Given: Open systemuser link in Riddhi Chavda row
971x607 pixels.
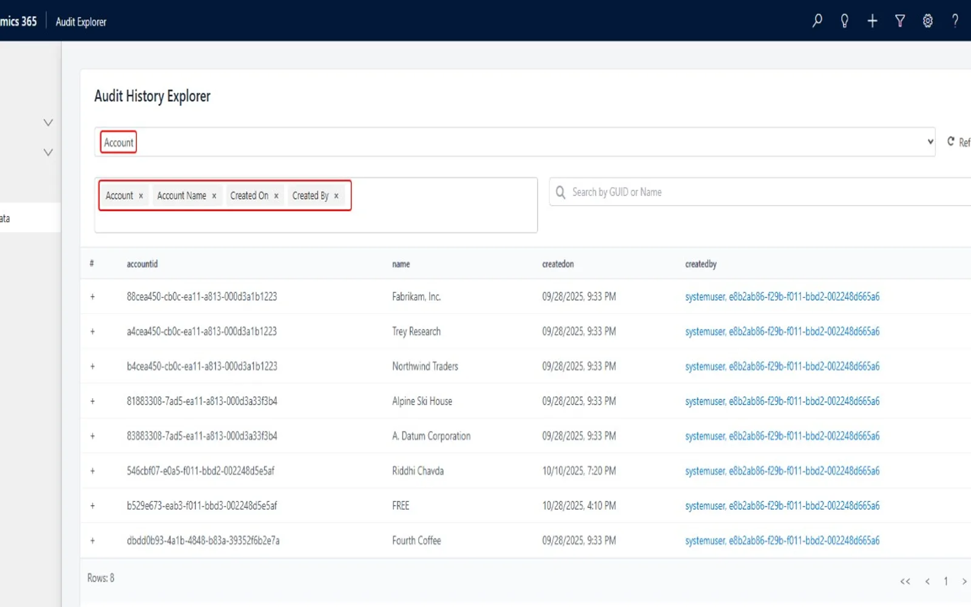Looking at the screenshot, I should (782, 471).
